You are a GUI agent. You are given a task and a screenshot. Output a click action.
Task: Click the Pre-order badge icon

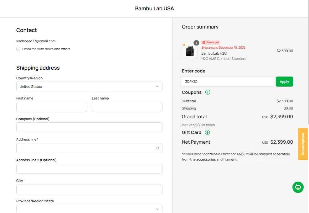tap(204, 42)
